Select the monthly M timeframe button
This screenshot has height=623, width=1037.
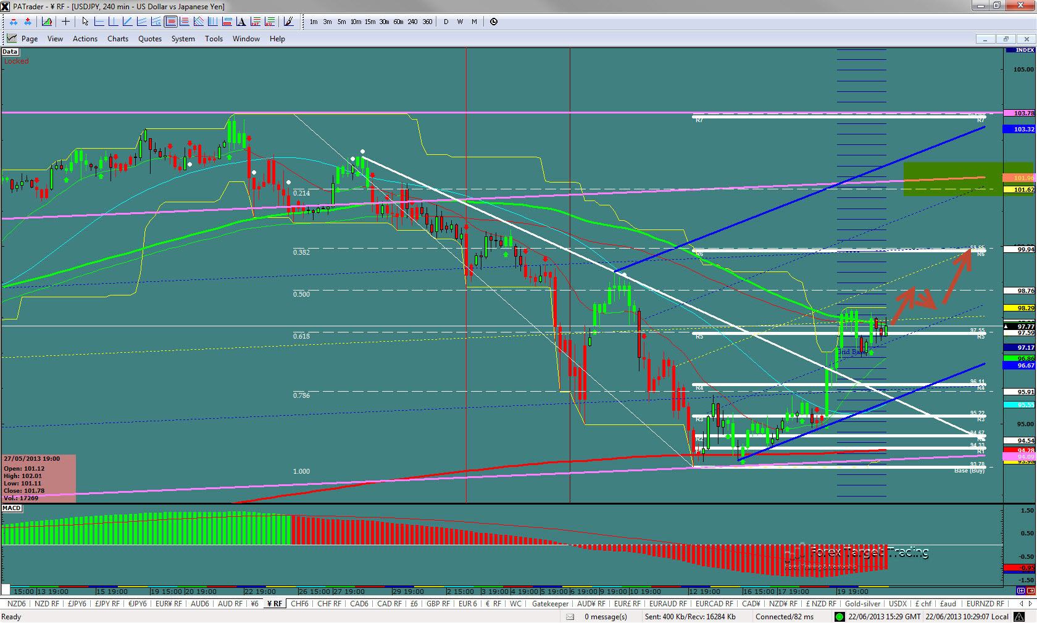[474, 22]
